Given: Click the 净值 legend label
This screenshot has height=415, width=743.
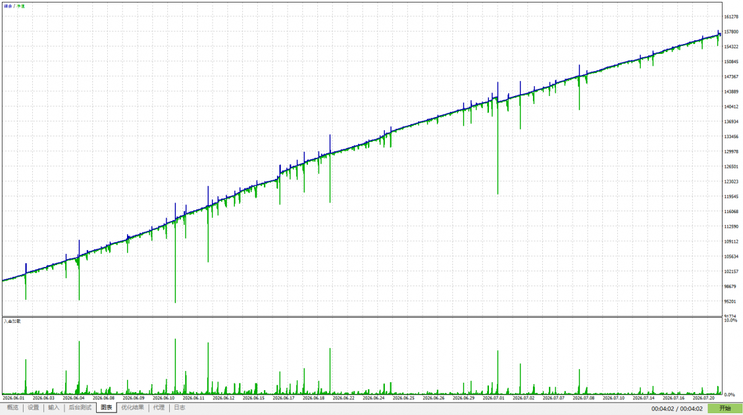Looking at the screenshot, I should (20, 6).
